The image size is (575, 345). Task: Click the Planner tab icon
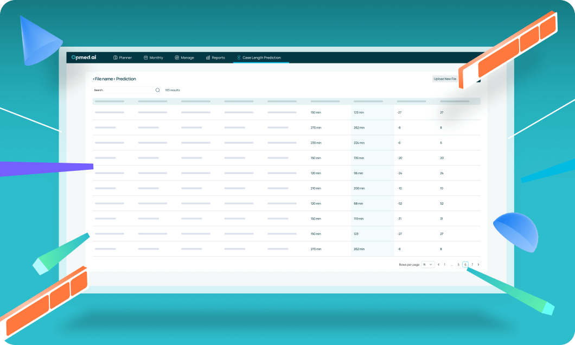click(115, 58)
